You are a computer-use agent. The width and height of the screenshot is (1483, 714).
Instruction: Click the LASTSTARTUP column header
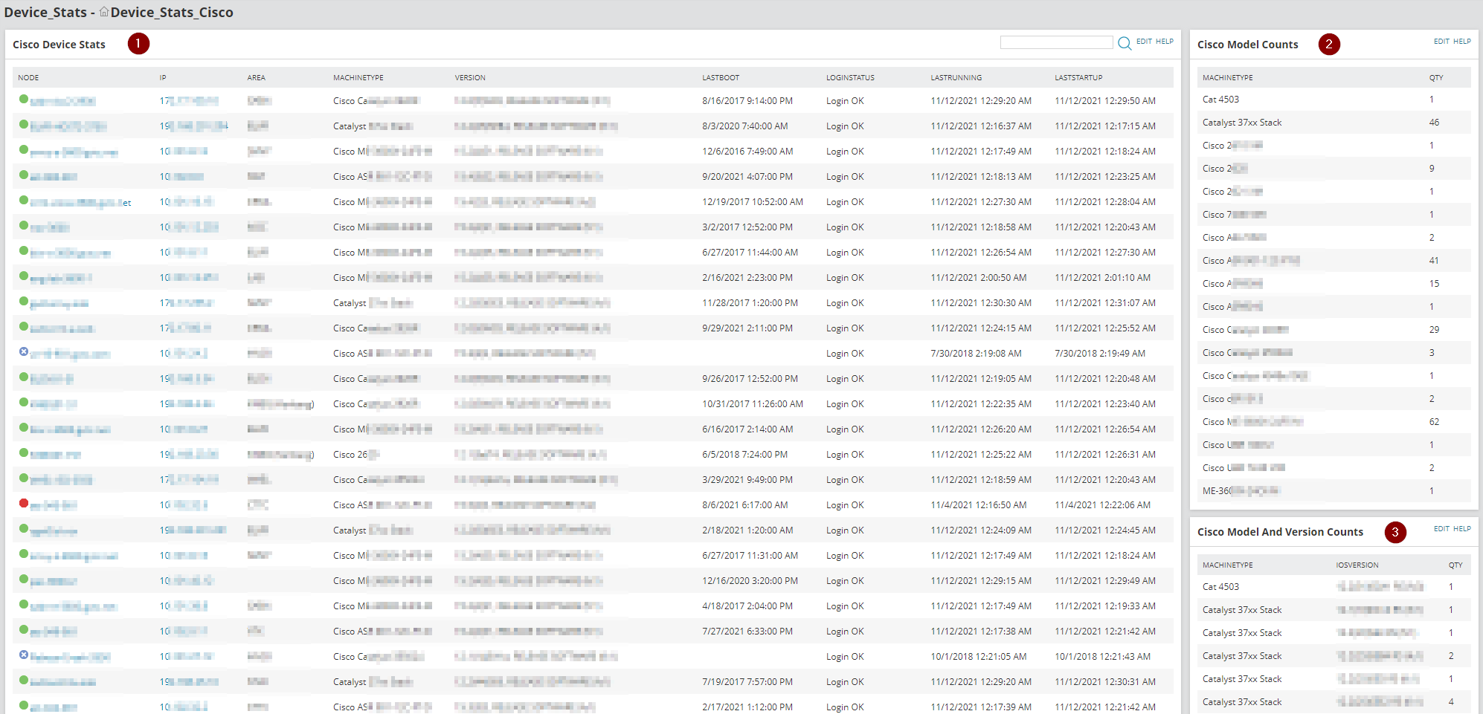(x=1078, y=77)
